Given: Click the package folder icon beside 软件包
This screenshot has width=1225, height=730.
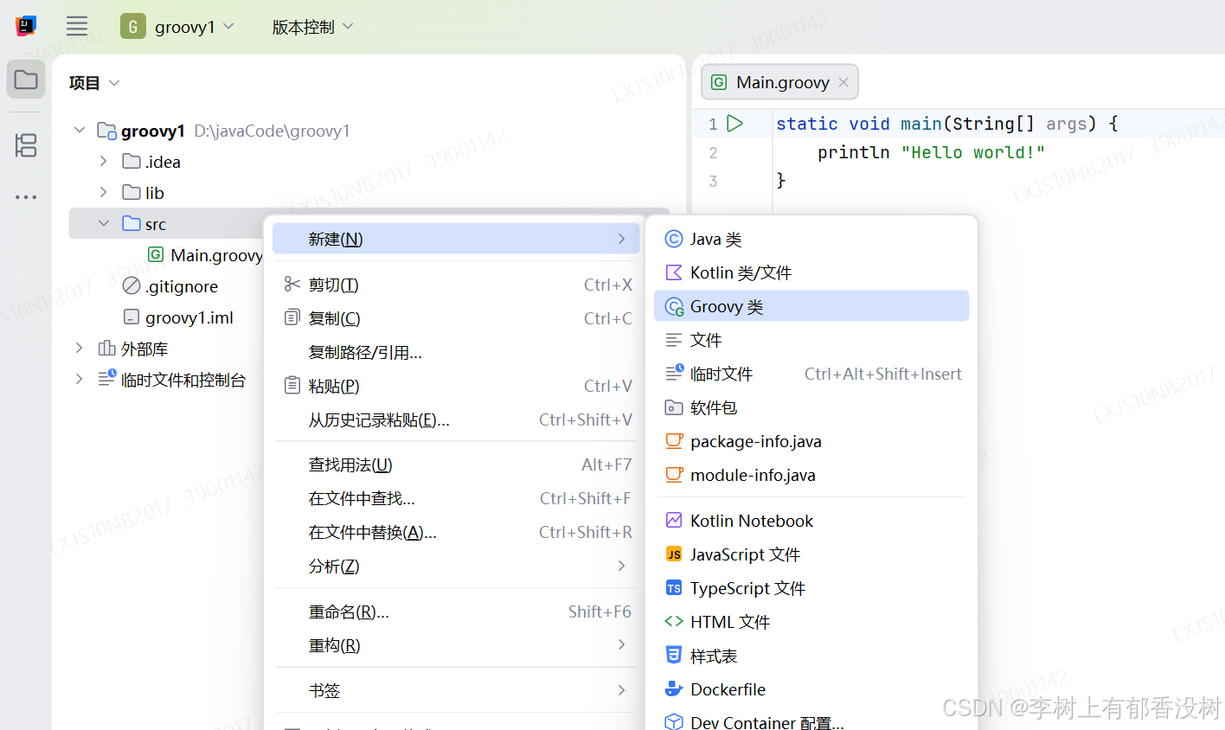Looking at the screenshot, I should pos(674,407).
